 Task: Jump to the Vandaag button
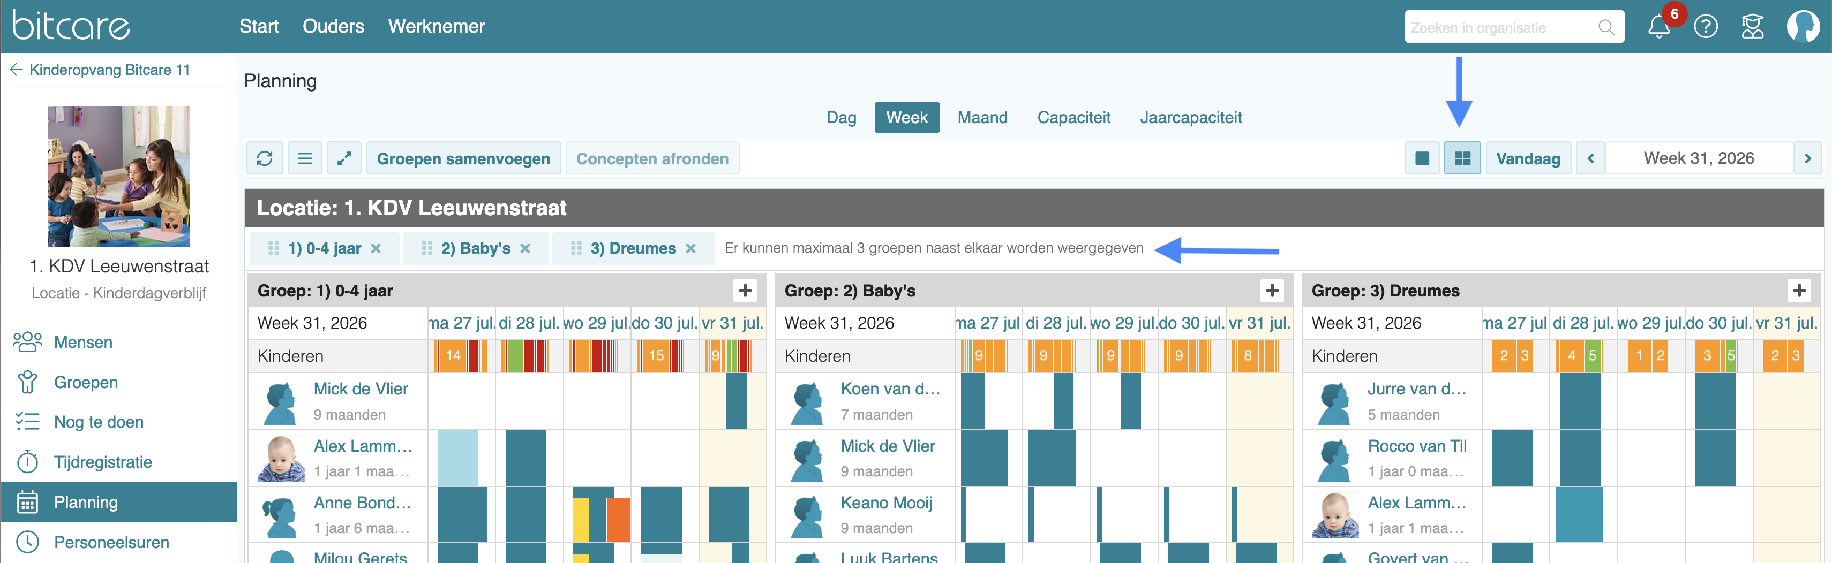point(1528,158)
